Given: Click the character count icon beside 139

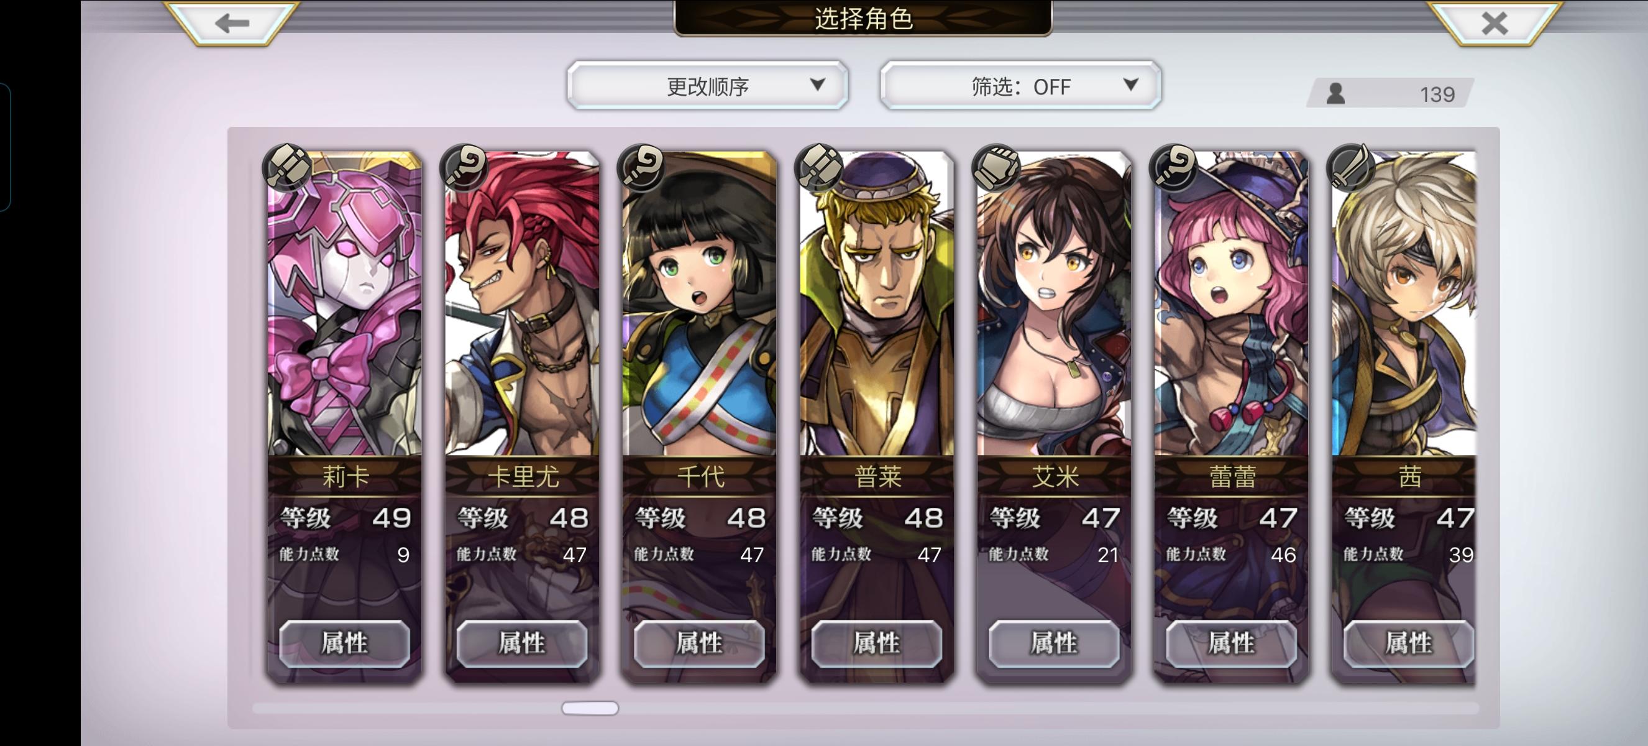Looking at the screenshot, I should 1336,94.
